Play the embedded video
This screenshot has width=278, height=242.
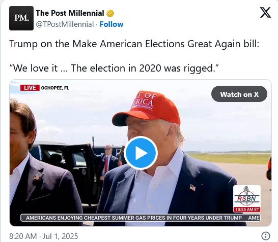click(141, 153)
